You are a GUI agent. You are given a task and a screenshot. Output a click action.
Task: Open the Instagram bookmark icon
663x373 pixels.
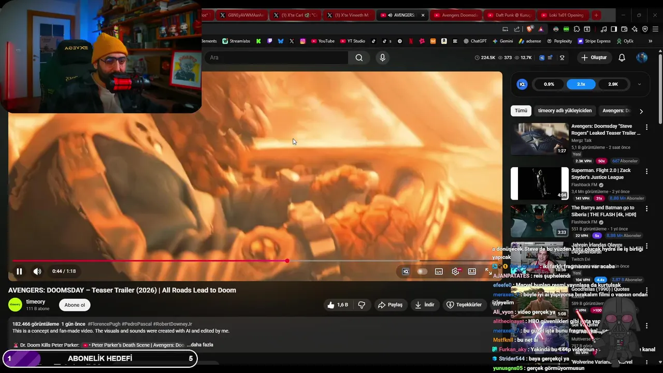click(302, 41)
